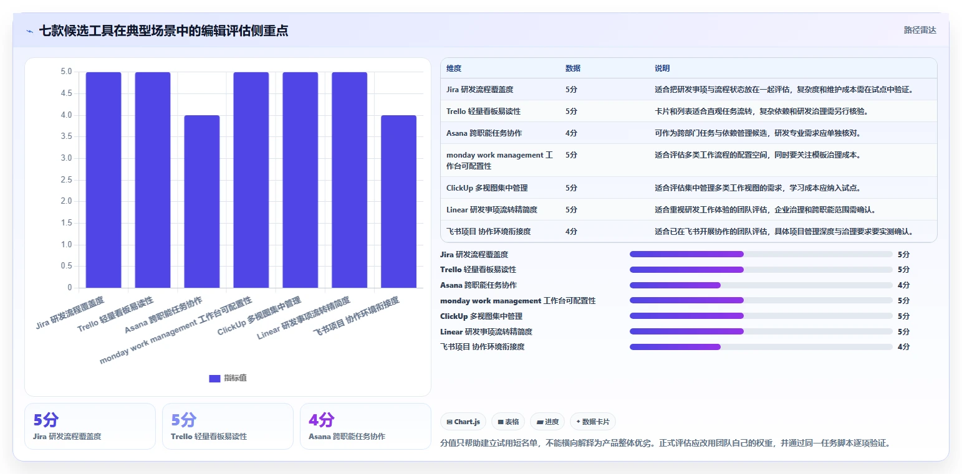The image size is (962, 474).
Task: Click the description starting 适合评估集中管理多类工作视图
Action: pyautogui.click(x=758, y=188)
